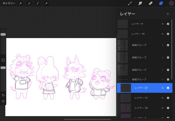Tap the selected レイヤー 37 name
The height and width of the screenshot is (121, 175).
click(x=141, y=88)
